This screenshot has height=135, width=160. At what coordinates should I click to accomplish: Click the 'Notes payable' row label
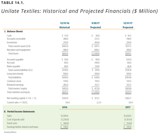point(14,66)
